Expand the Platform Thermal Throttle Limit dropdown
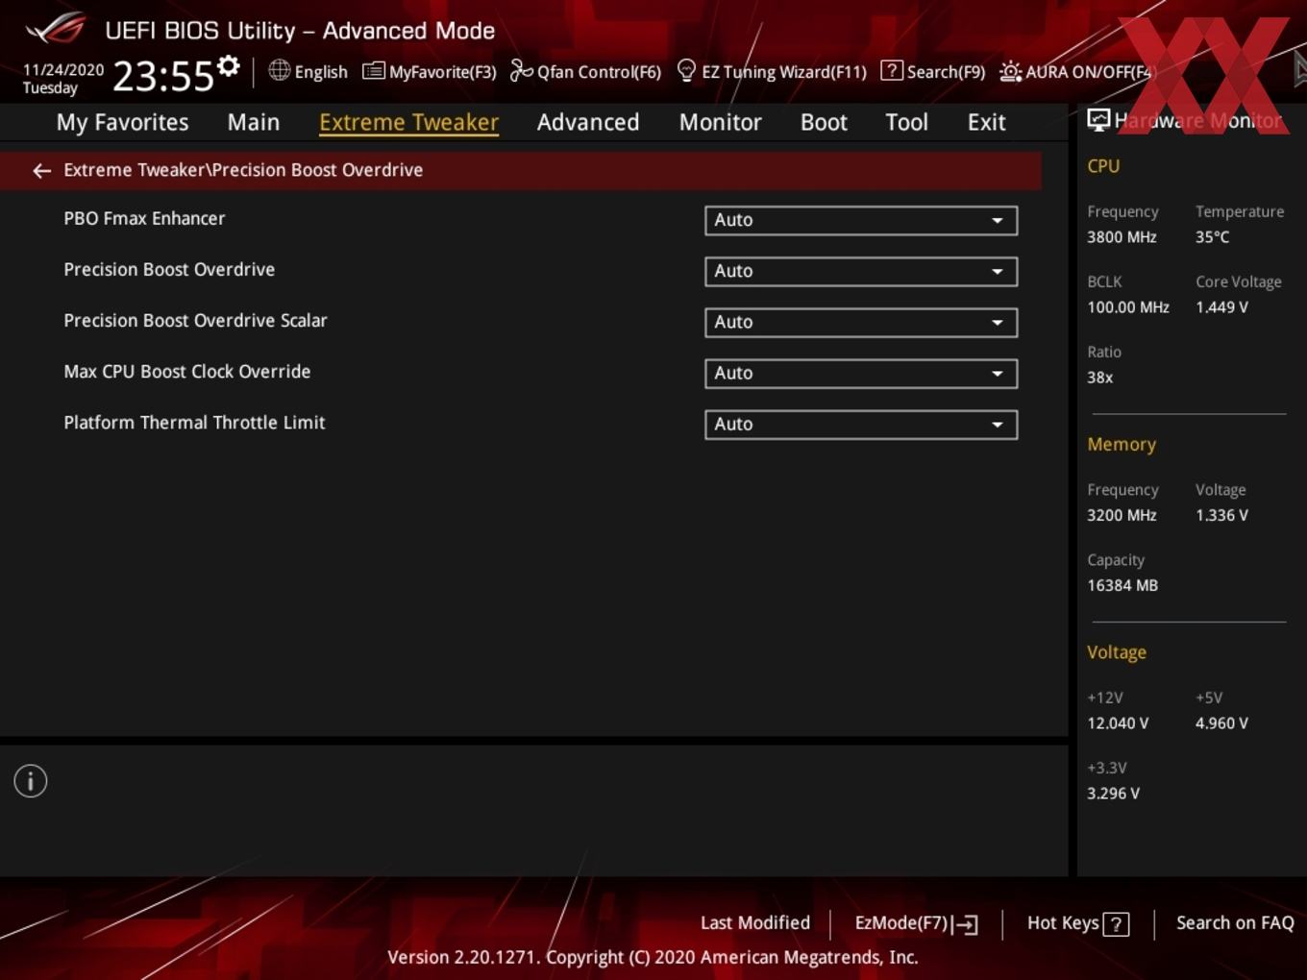Image resolution: width=1307 pixels, height=980 pixels. tap(861, 424)
